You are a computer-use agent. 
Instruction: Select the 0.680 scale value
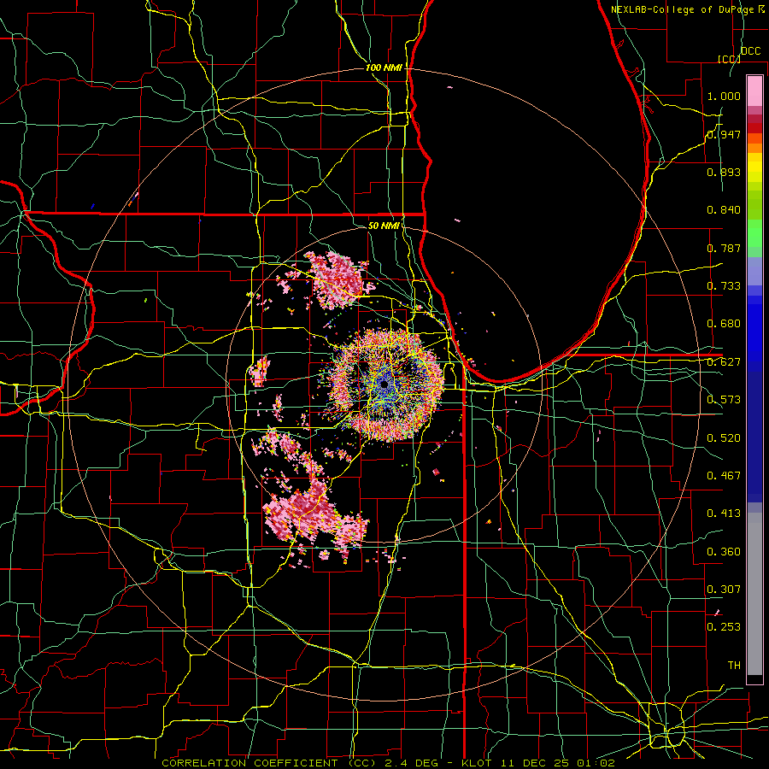tap(724, 324)
